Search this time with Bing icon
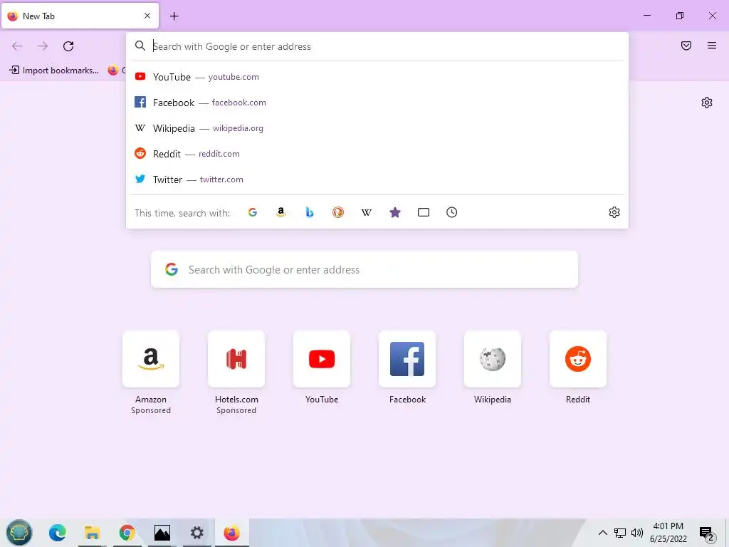729x547 pixels. [x=310, y=212]
